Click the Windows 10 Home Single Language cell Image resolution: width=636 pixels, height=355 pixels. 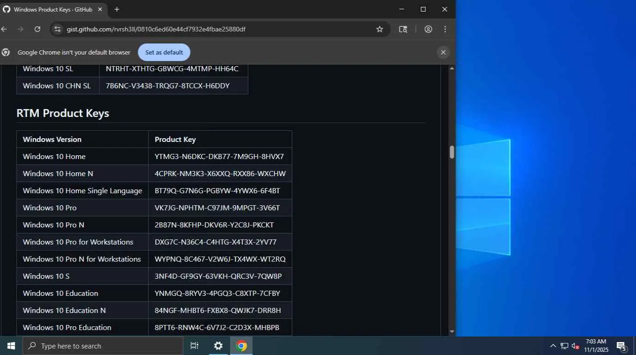(x=82, y=190)
